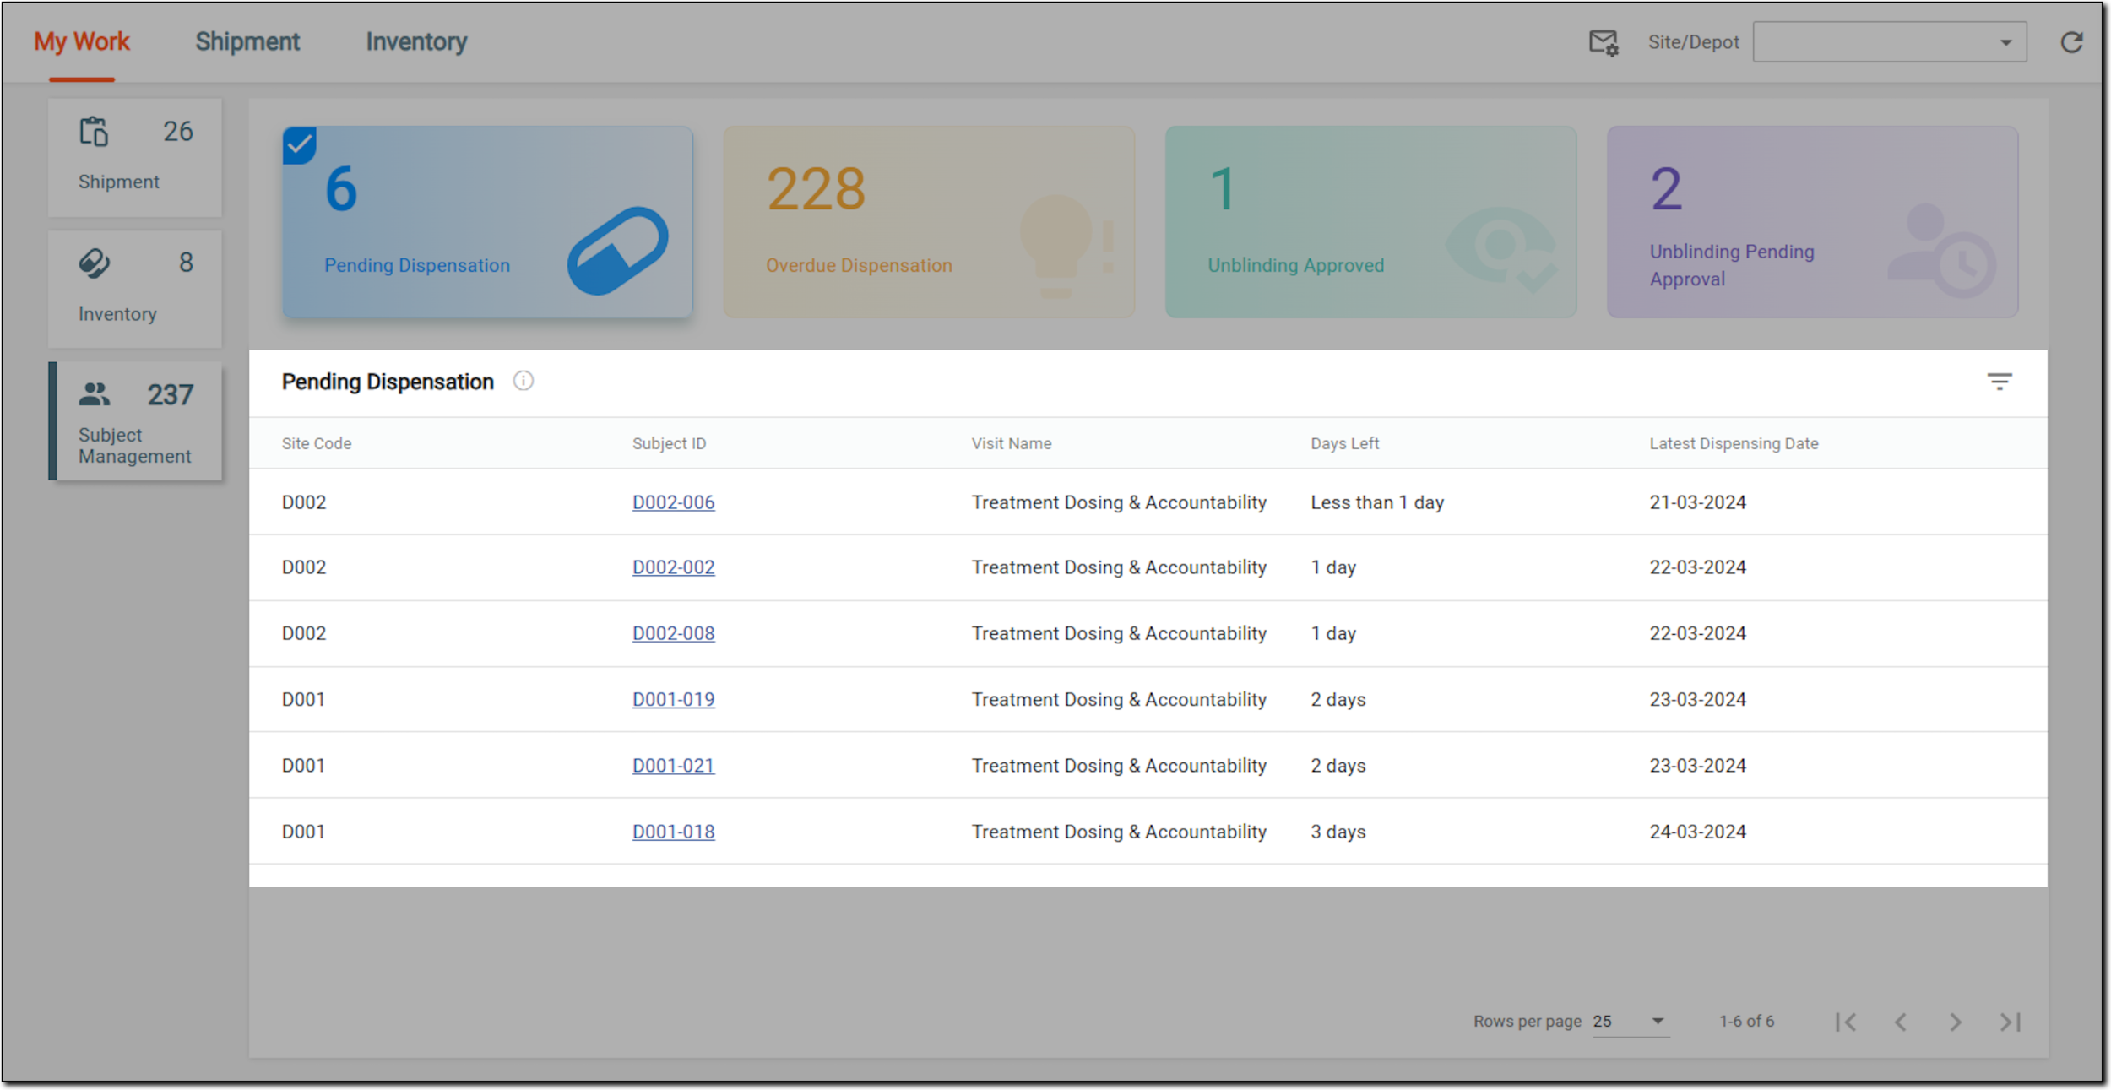Open subject D001-019 link
The image size is (2111, 1090).
[673, 700]
